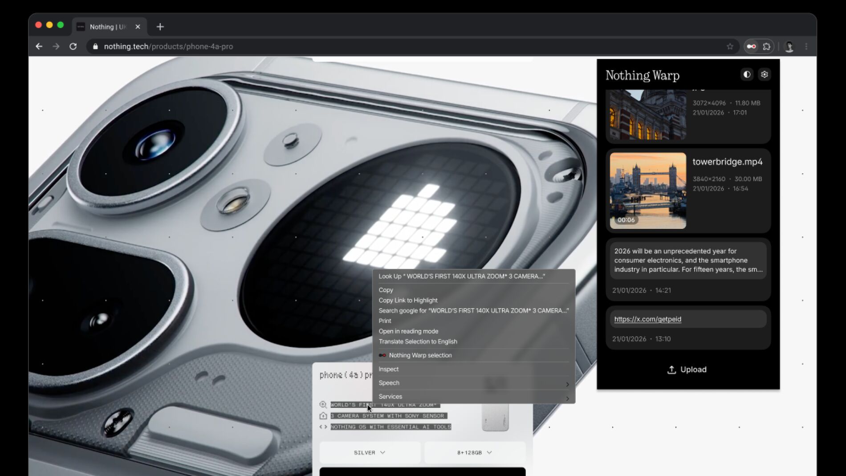Toggle Nothing Warp dark/light theme
Image resolution: width=846 pixels, height=476 pixels.
(x=747, y=74)
